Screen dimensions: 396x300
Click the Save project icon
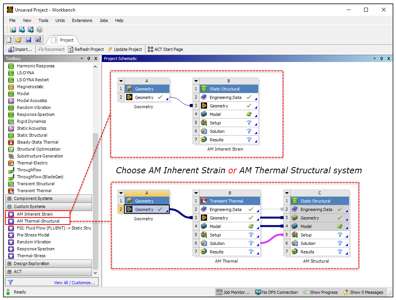coord(28,39)
